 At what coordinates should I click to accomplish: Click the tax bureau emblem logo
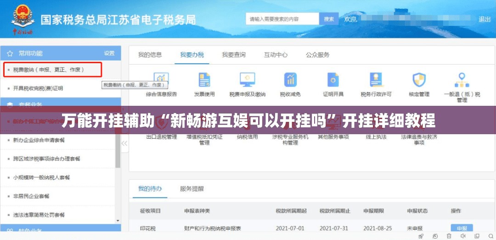[23, 19]
